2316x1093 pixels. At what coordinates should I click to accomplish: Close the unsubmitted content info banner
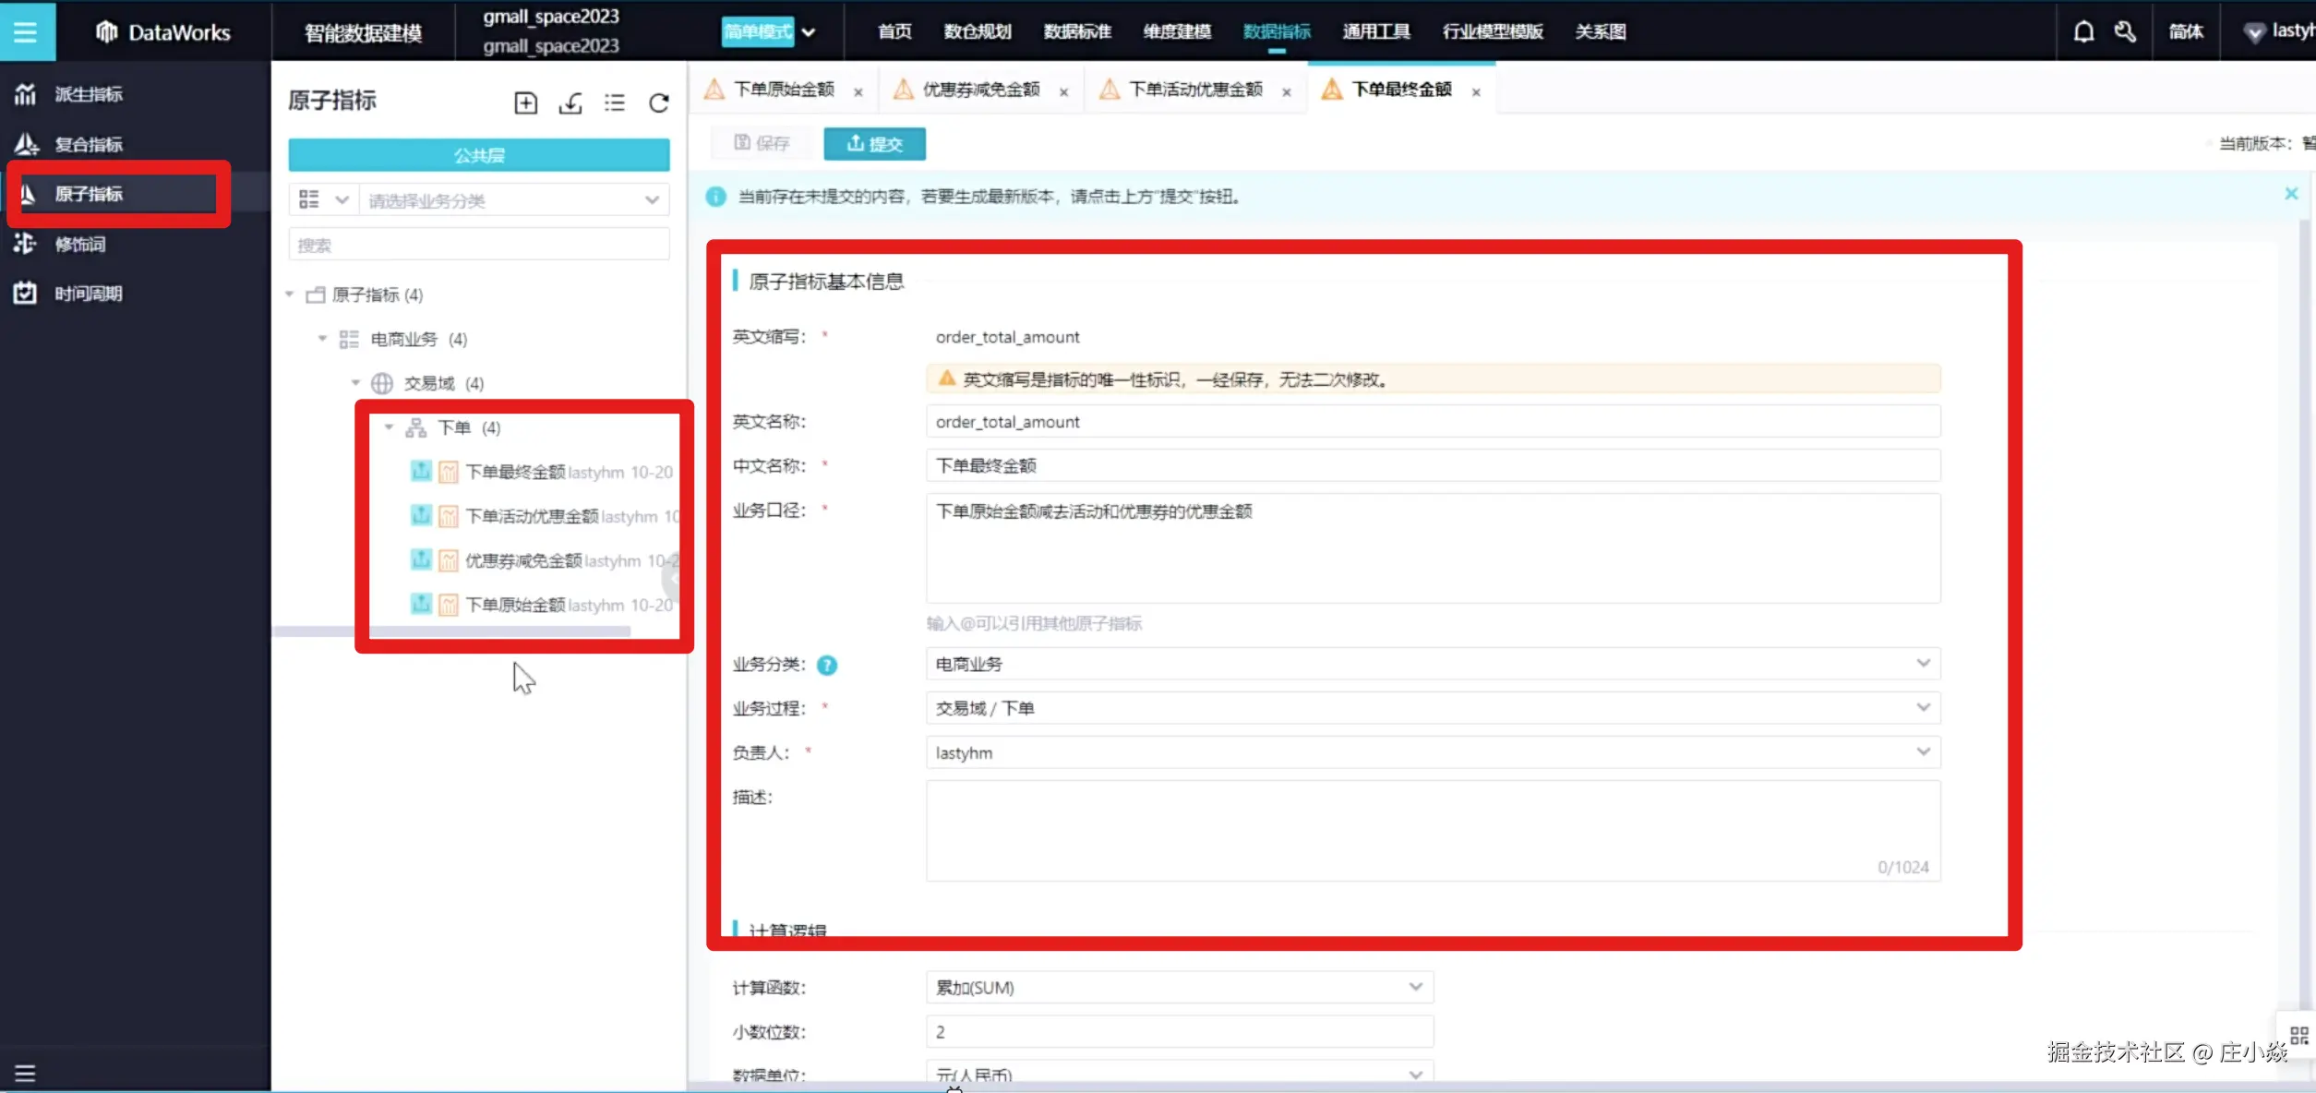[2290, 194]
